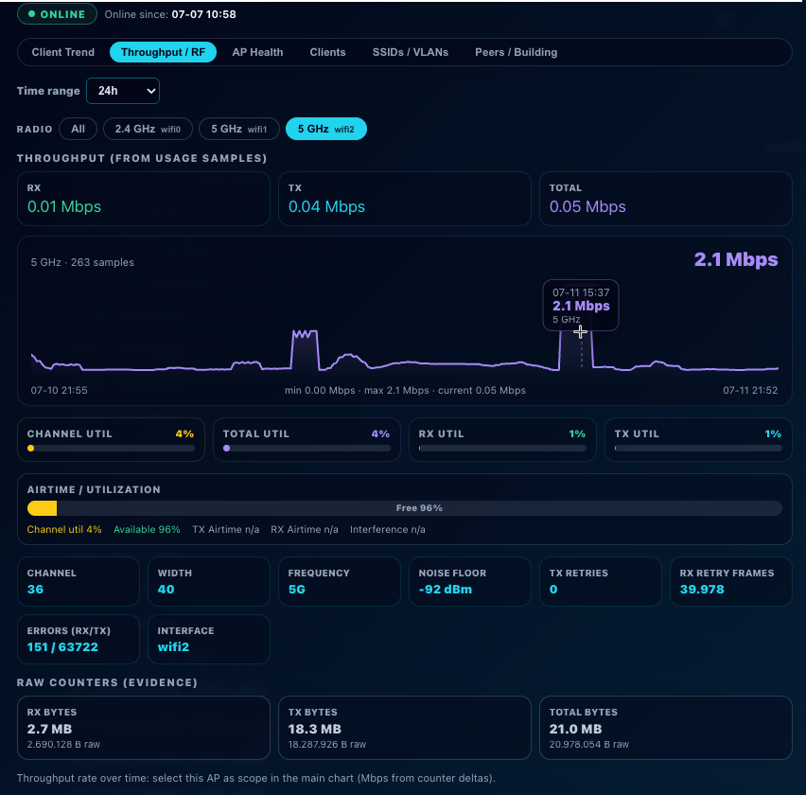
Task: Click the Channel Util 4% progress bar
Action: [111, 449]
